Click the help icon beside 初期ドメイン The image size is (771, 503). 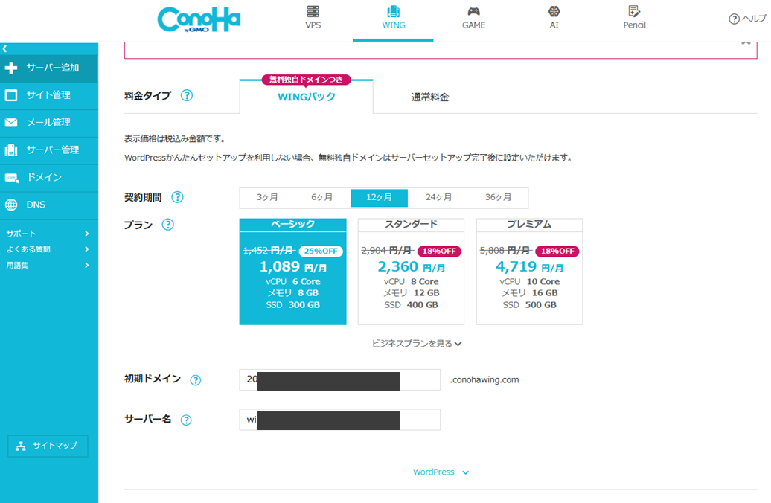(x=196, y=380)
